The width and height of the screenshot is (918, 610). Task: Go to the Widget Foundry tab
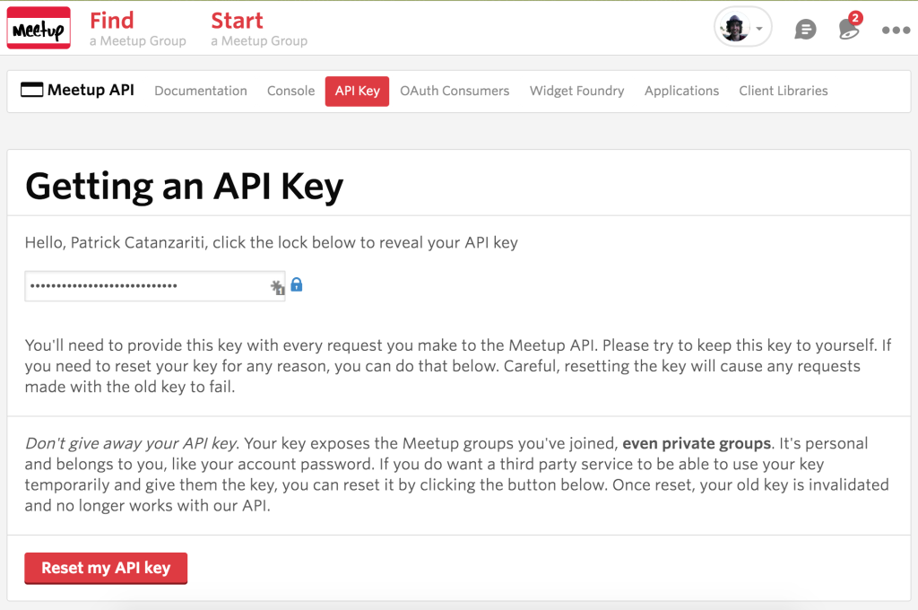click(576, 91)
